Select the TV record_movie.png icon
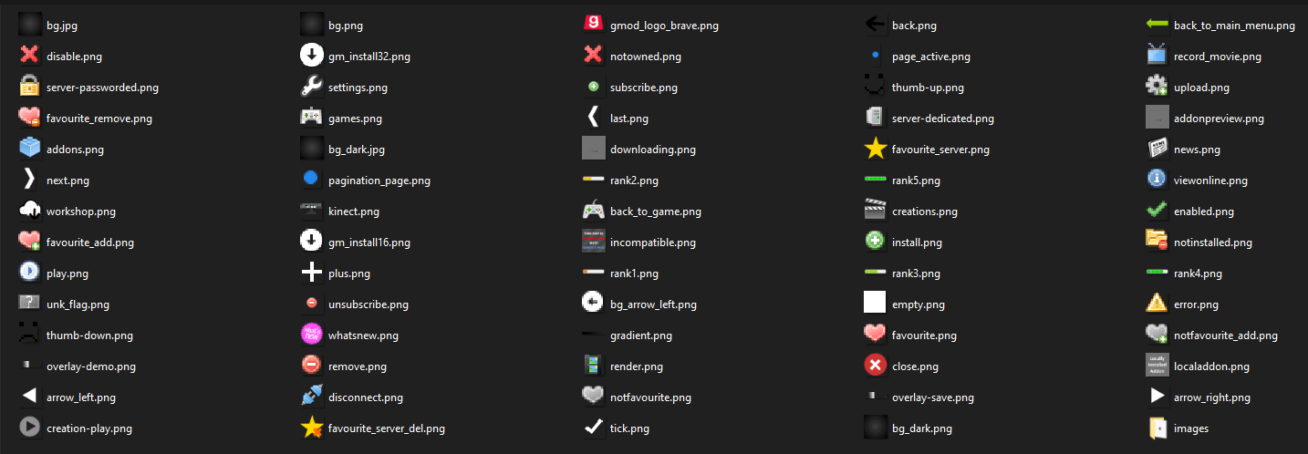Image resolution: width=1308 pixels, height=454 pixels. (1157, 56)
